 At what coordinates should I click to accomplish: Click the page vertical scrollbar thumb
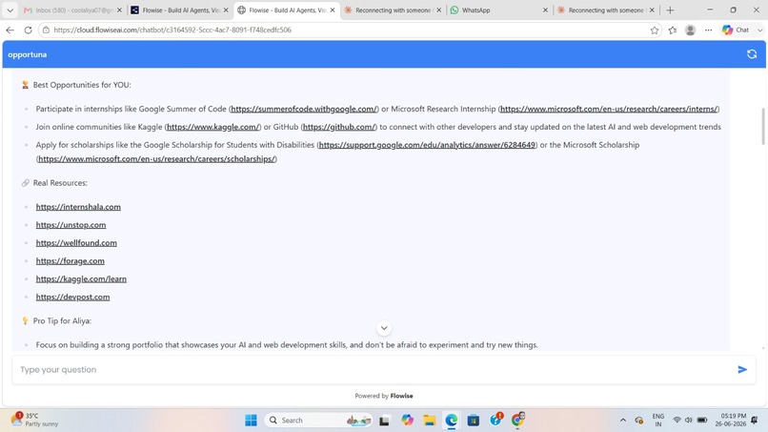pyautogui.click(x=762, y=126)
